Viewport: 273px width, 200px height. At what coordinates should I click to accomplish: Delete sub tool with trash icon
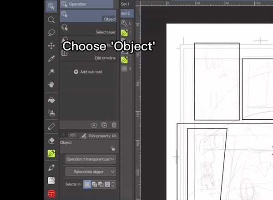114,125
